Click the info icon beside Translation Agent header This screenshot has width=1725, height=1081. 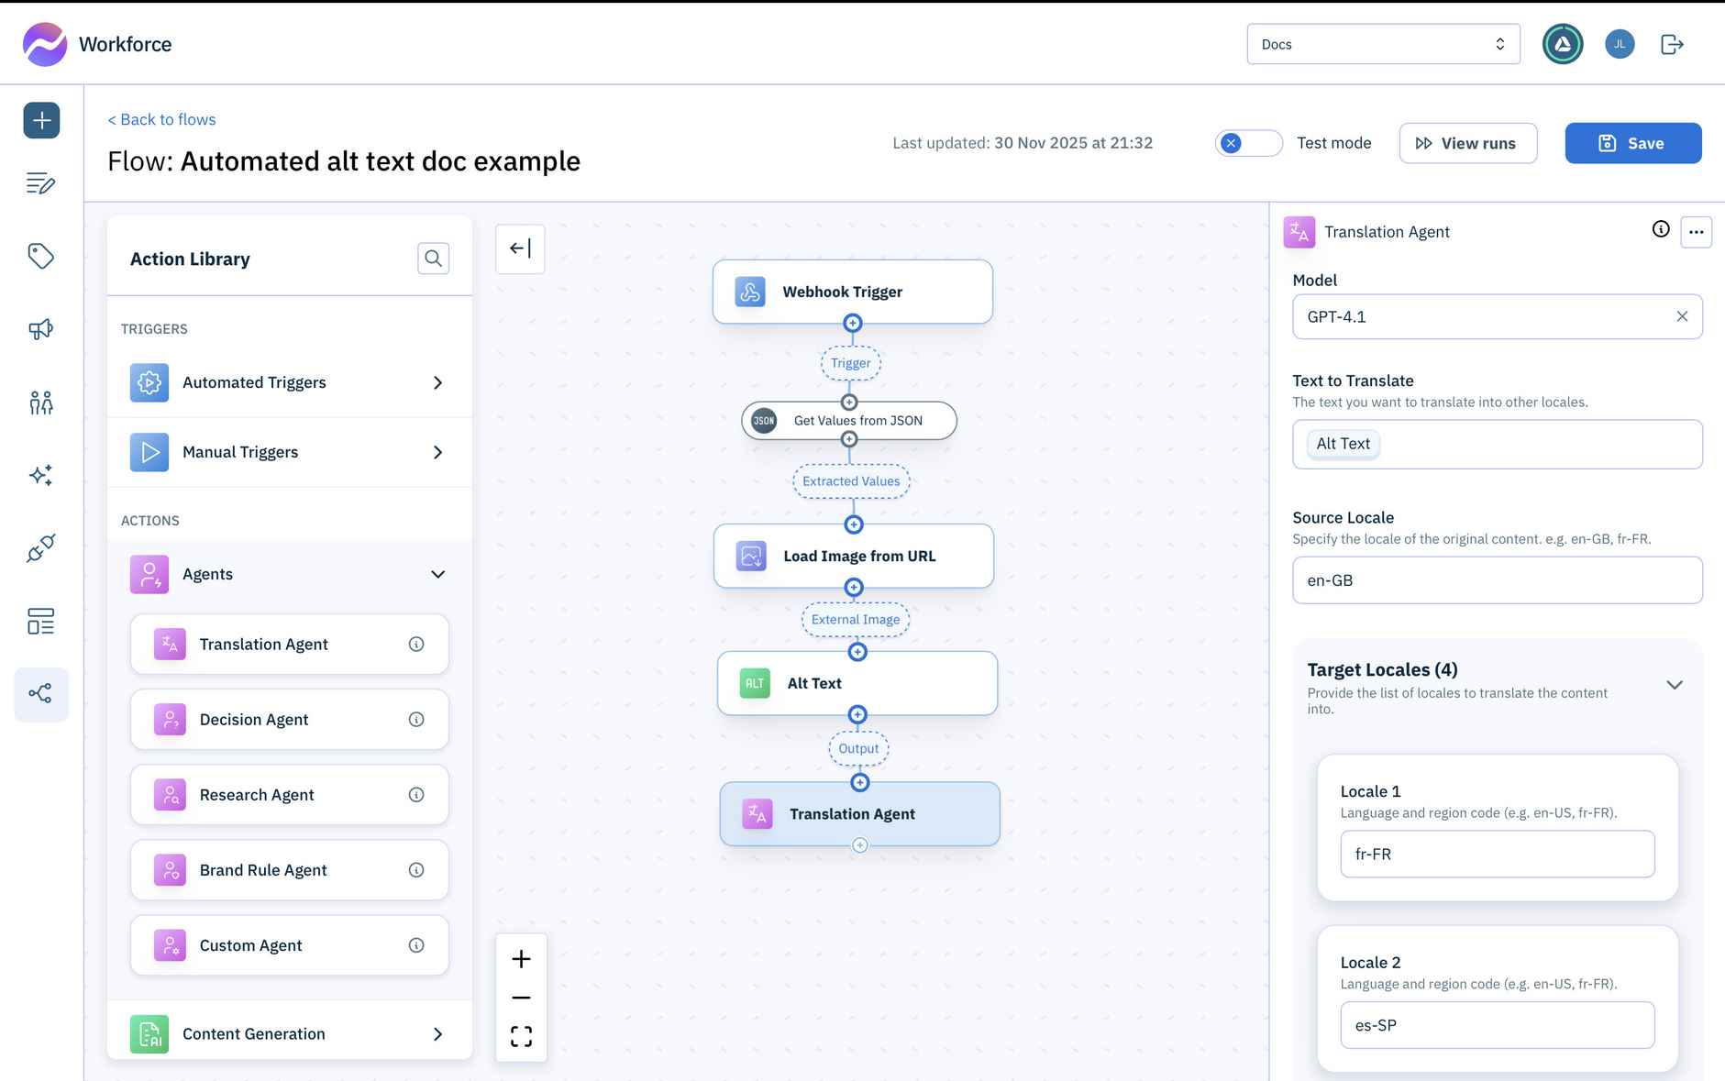coord(1660,231)
